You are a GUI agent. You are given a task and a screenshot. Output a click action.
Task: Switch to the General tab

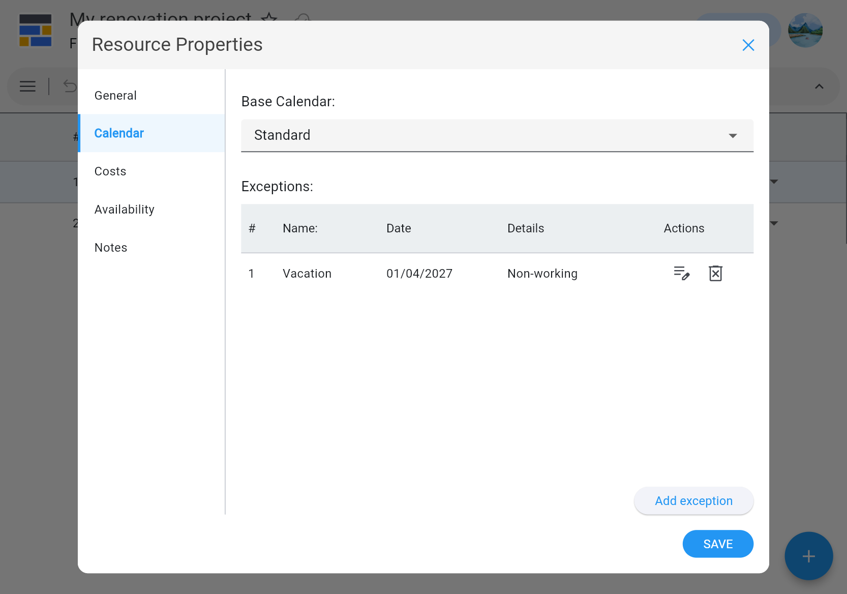point(115,96)
